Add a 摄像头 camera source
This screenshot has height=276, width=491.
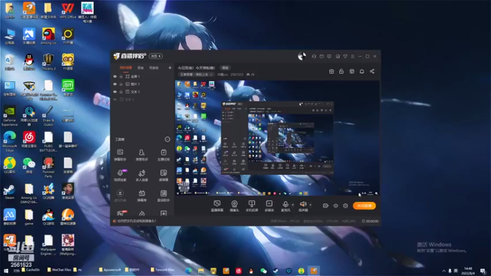pos(234,206)
